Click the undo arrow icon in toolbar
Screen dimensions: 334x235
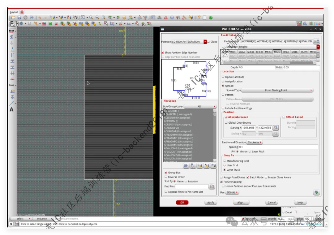tap(39, 18)
